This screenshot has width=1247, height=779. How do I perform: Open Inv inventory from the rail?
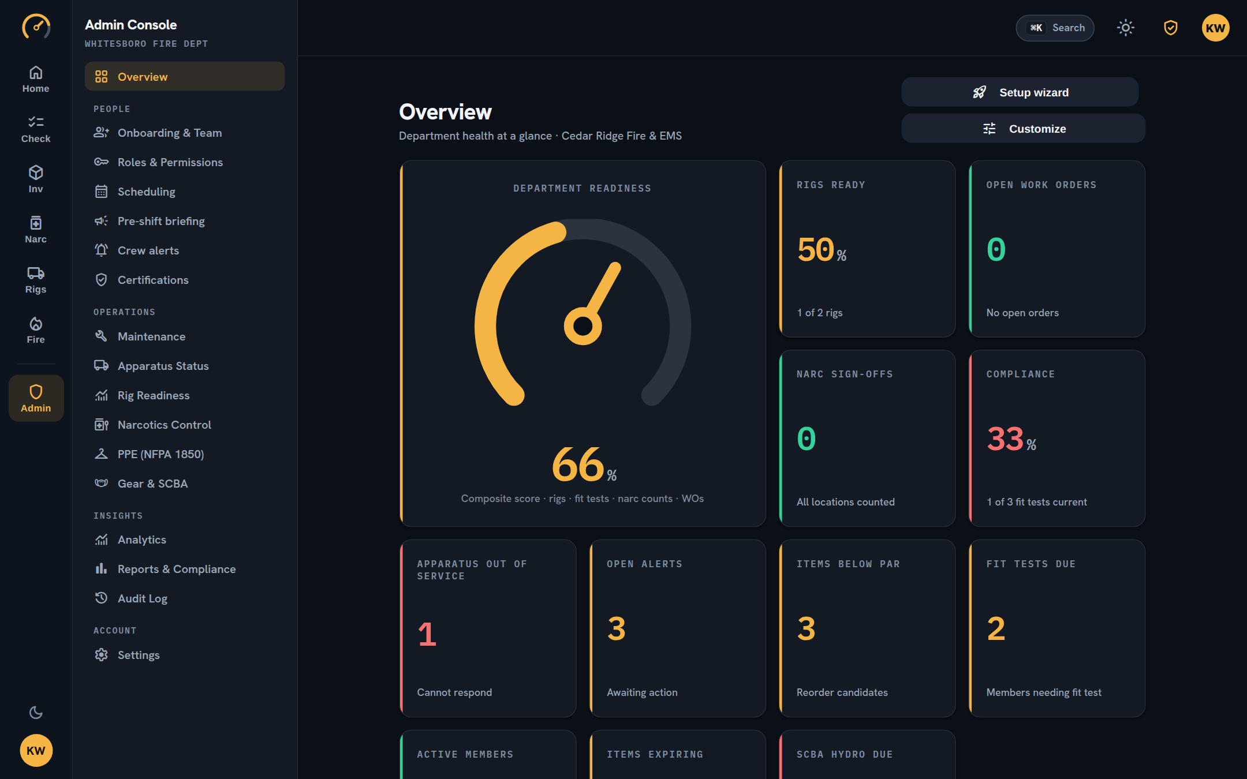click(36, 179)
